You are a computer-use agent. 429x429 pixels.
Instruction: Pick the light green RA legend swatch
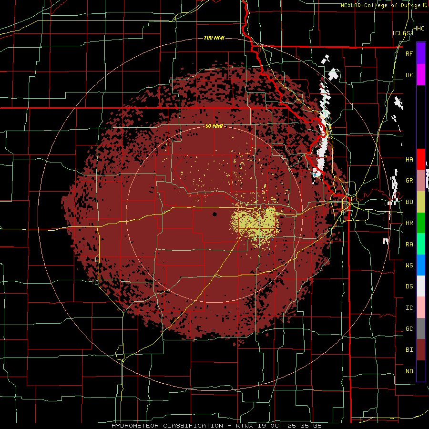[421, 244]
